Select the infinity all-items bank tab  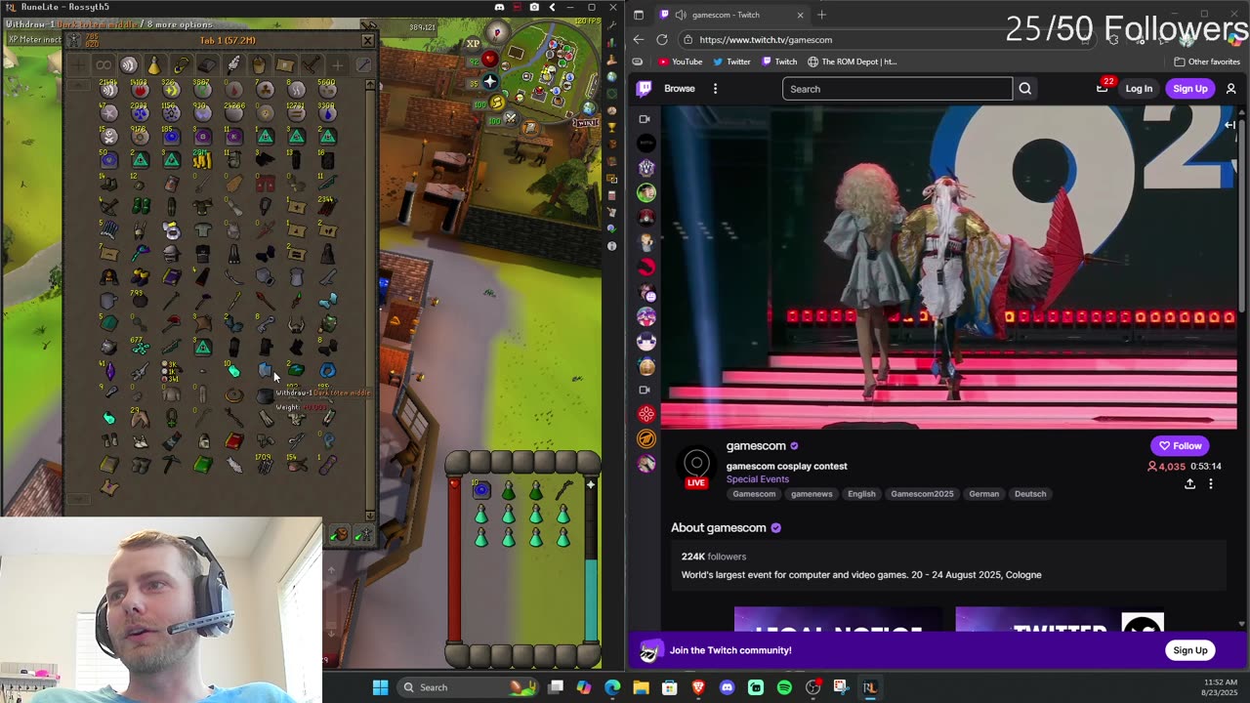coord(104,65)
